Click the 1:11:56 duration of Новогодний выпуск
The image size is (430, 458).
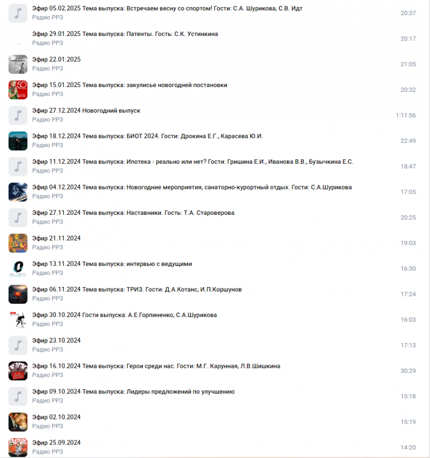click(x=405, y=115)
